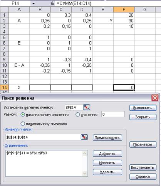Image resolution: width=161 pixels, height=186 pixels.
Task: Click constraints list scroll down arrow
Action: click(x=85, y=173)
